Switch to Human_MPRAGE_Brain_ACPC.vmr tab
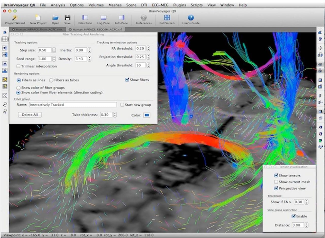 tap(38, 29)
